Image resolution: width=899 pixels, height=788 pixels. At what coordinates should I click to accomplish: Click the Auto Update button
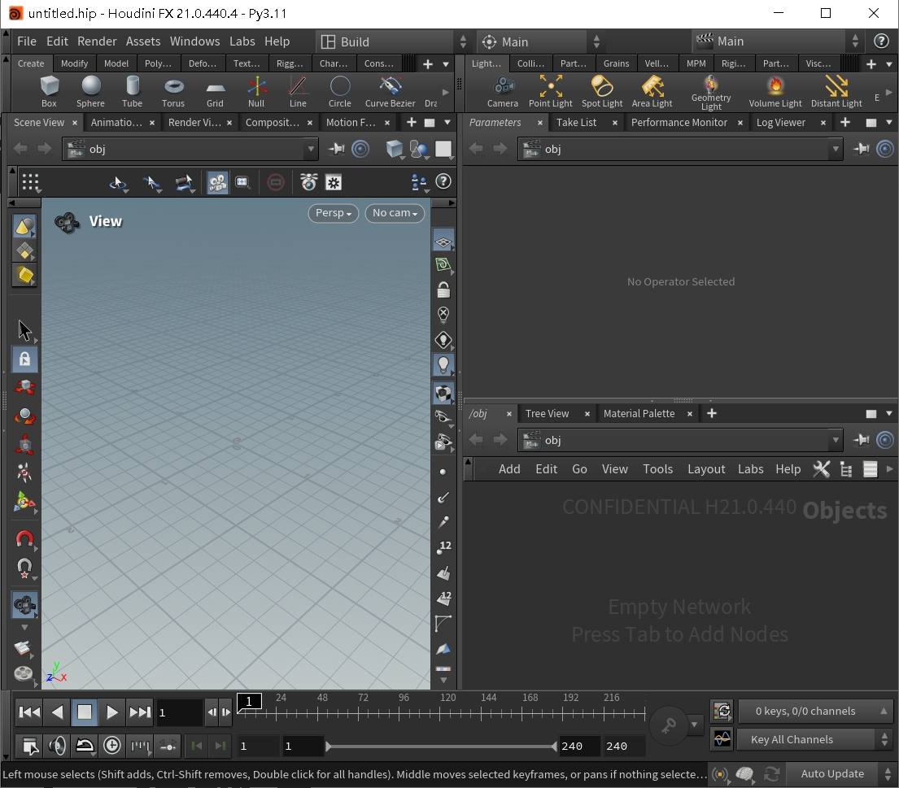point(831,773)
